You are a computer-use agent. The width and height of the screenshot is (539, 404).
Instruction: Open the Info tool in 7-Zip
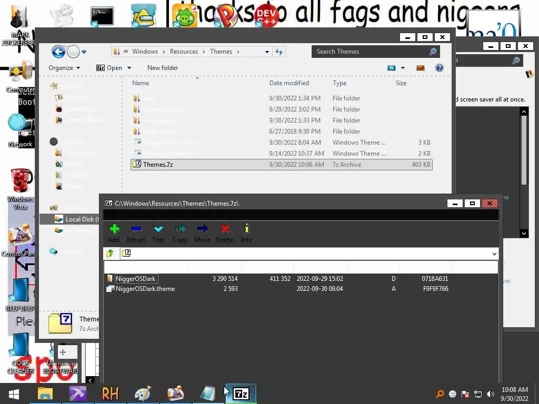[x=246, y=233]
